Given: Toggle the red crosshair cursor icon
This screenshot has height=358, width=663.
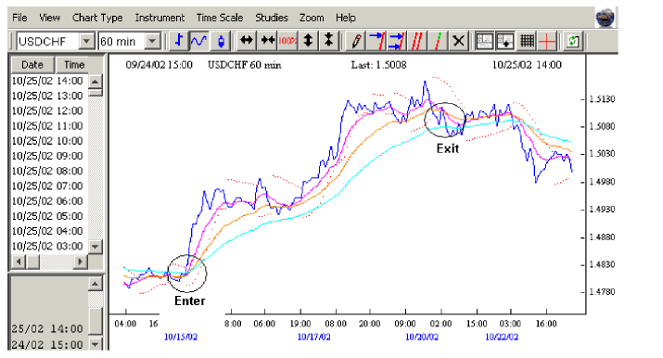Looking at the screenshot, I should click(547, 41).
